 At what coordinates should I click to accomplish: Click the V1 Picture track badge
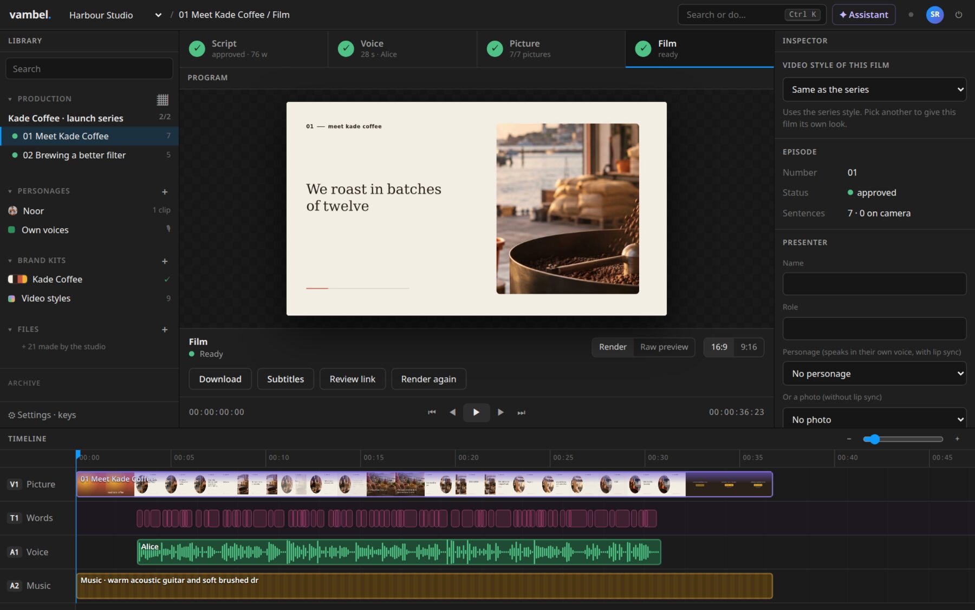click(x=14, y=484)
